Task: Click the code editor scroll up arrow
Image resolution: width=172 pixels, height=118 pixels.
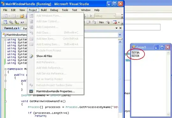Action: click(x=120, y=42)
